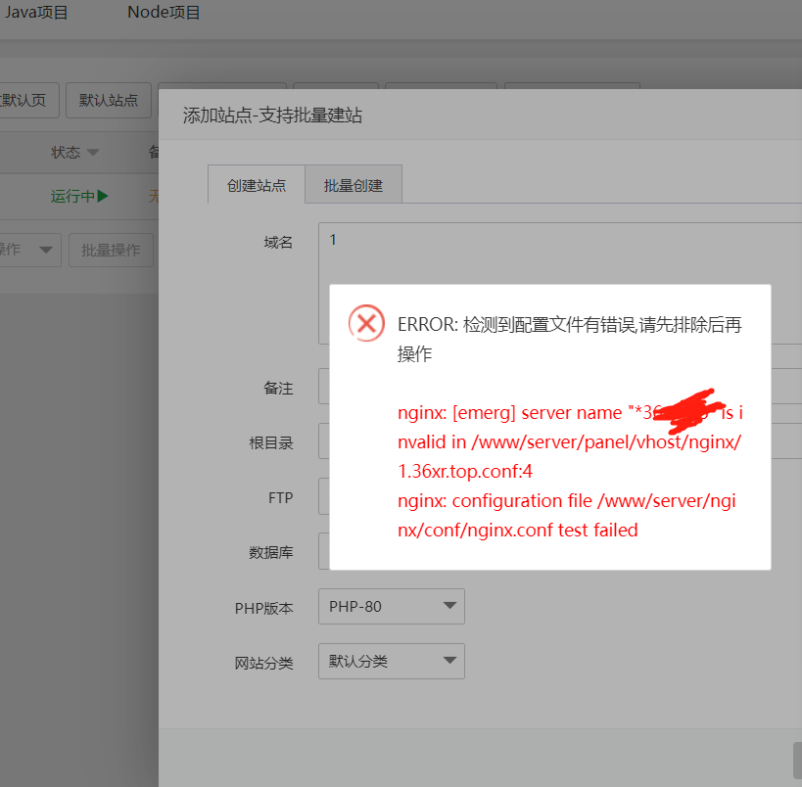This screenshot has width=802, height=787.
Task: Switch to the 创建站点 tab
Action: click(x=257, y=185)
